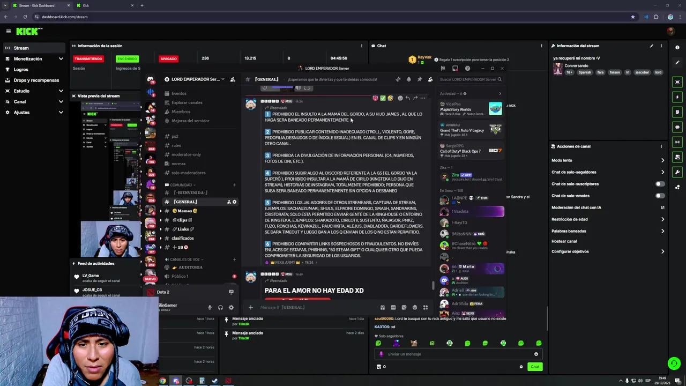Click Hostear canal
This screenshot has height=386, width=686.
[x=564, y=241]
